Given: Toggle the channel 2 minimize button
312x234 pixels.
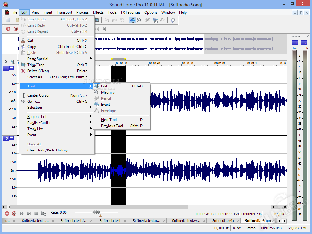Looking at the screenshot, I should 12,138.
